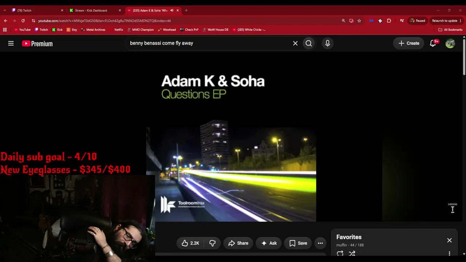Open the Wowhead bookmark
The width and height of the screenshot is (466, 262).
click(167, 30)
